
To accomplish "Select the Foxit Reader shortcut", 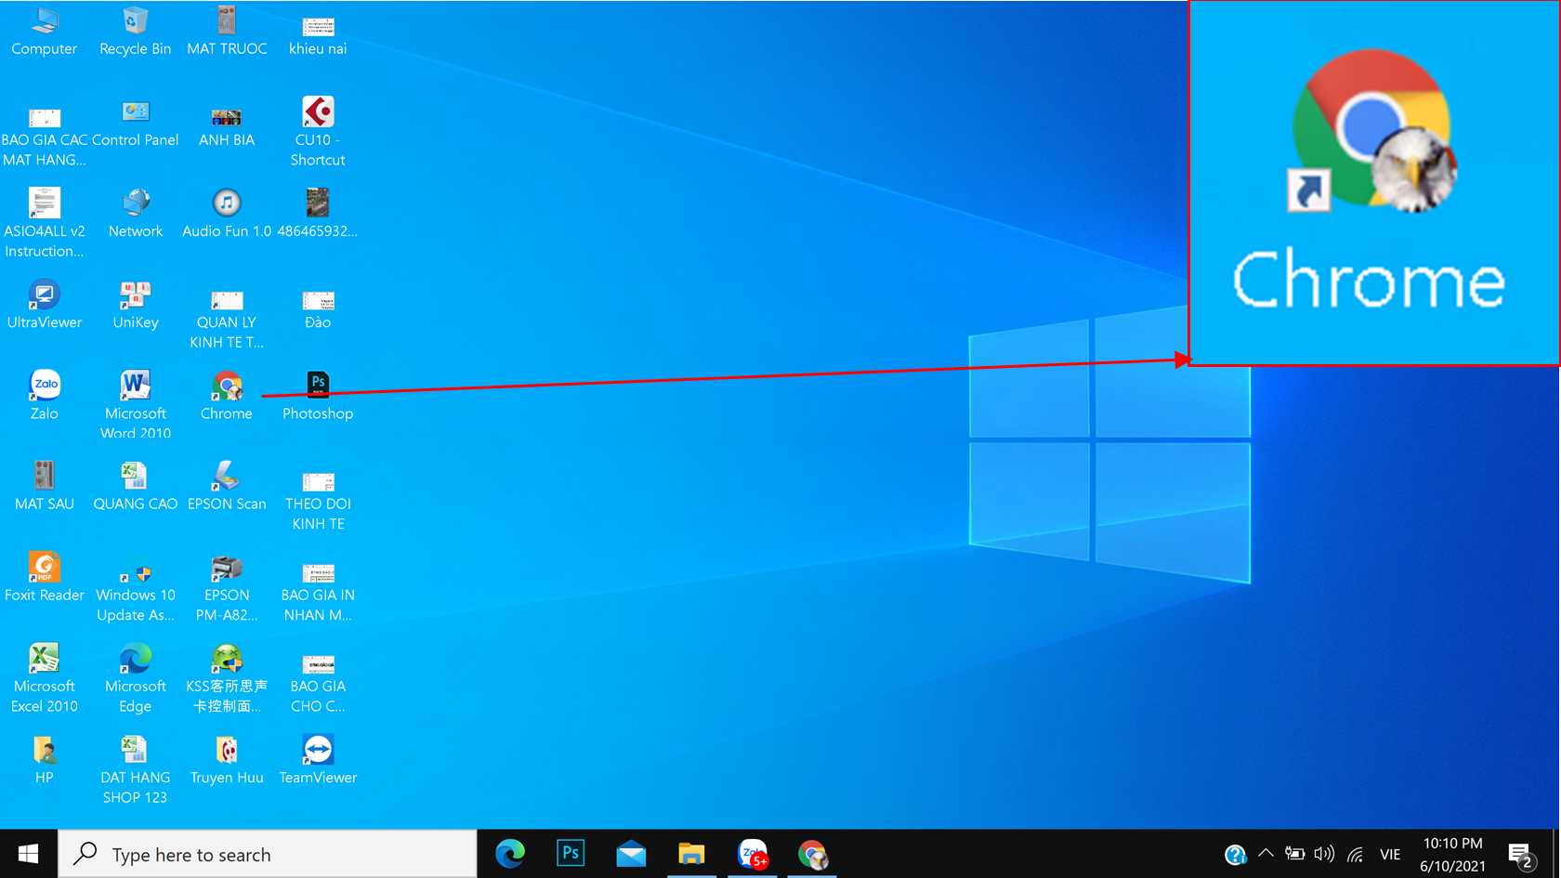I will (45, 577).
